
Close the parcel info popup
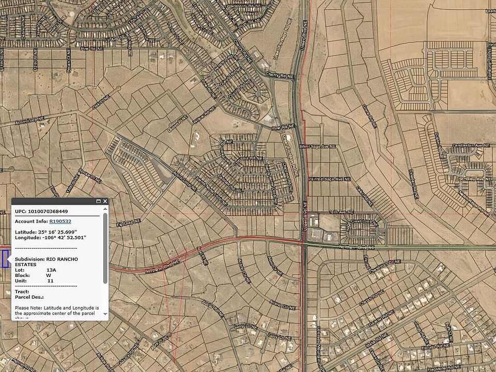105,202
